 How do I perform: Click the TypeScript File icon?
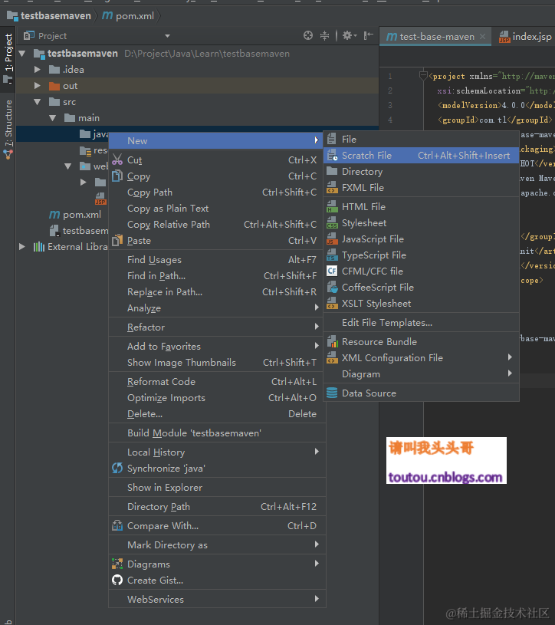tap(332, 255)
